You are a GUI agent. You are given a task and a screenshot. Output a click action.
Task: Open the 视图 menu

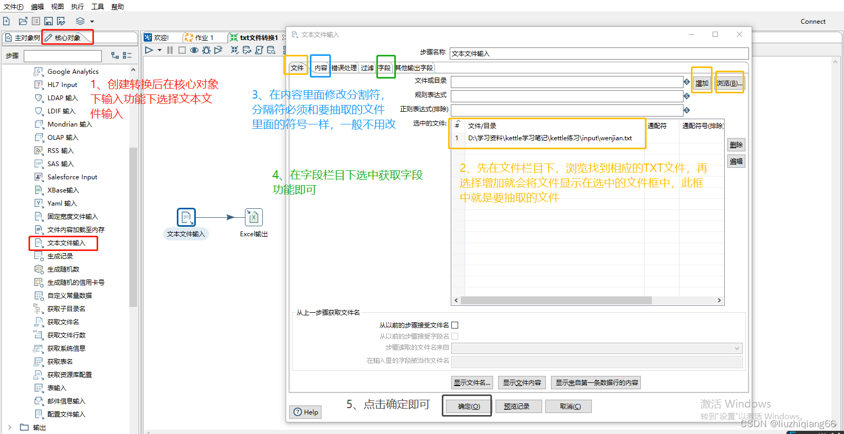(58, 7)
